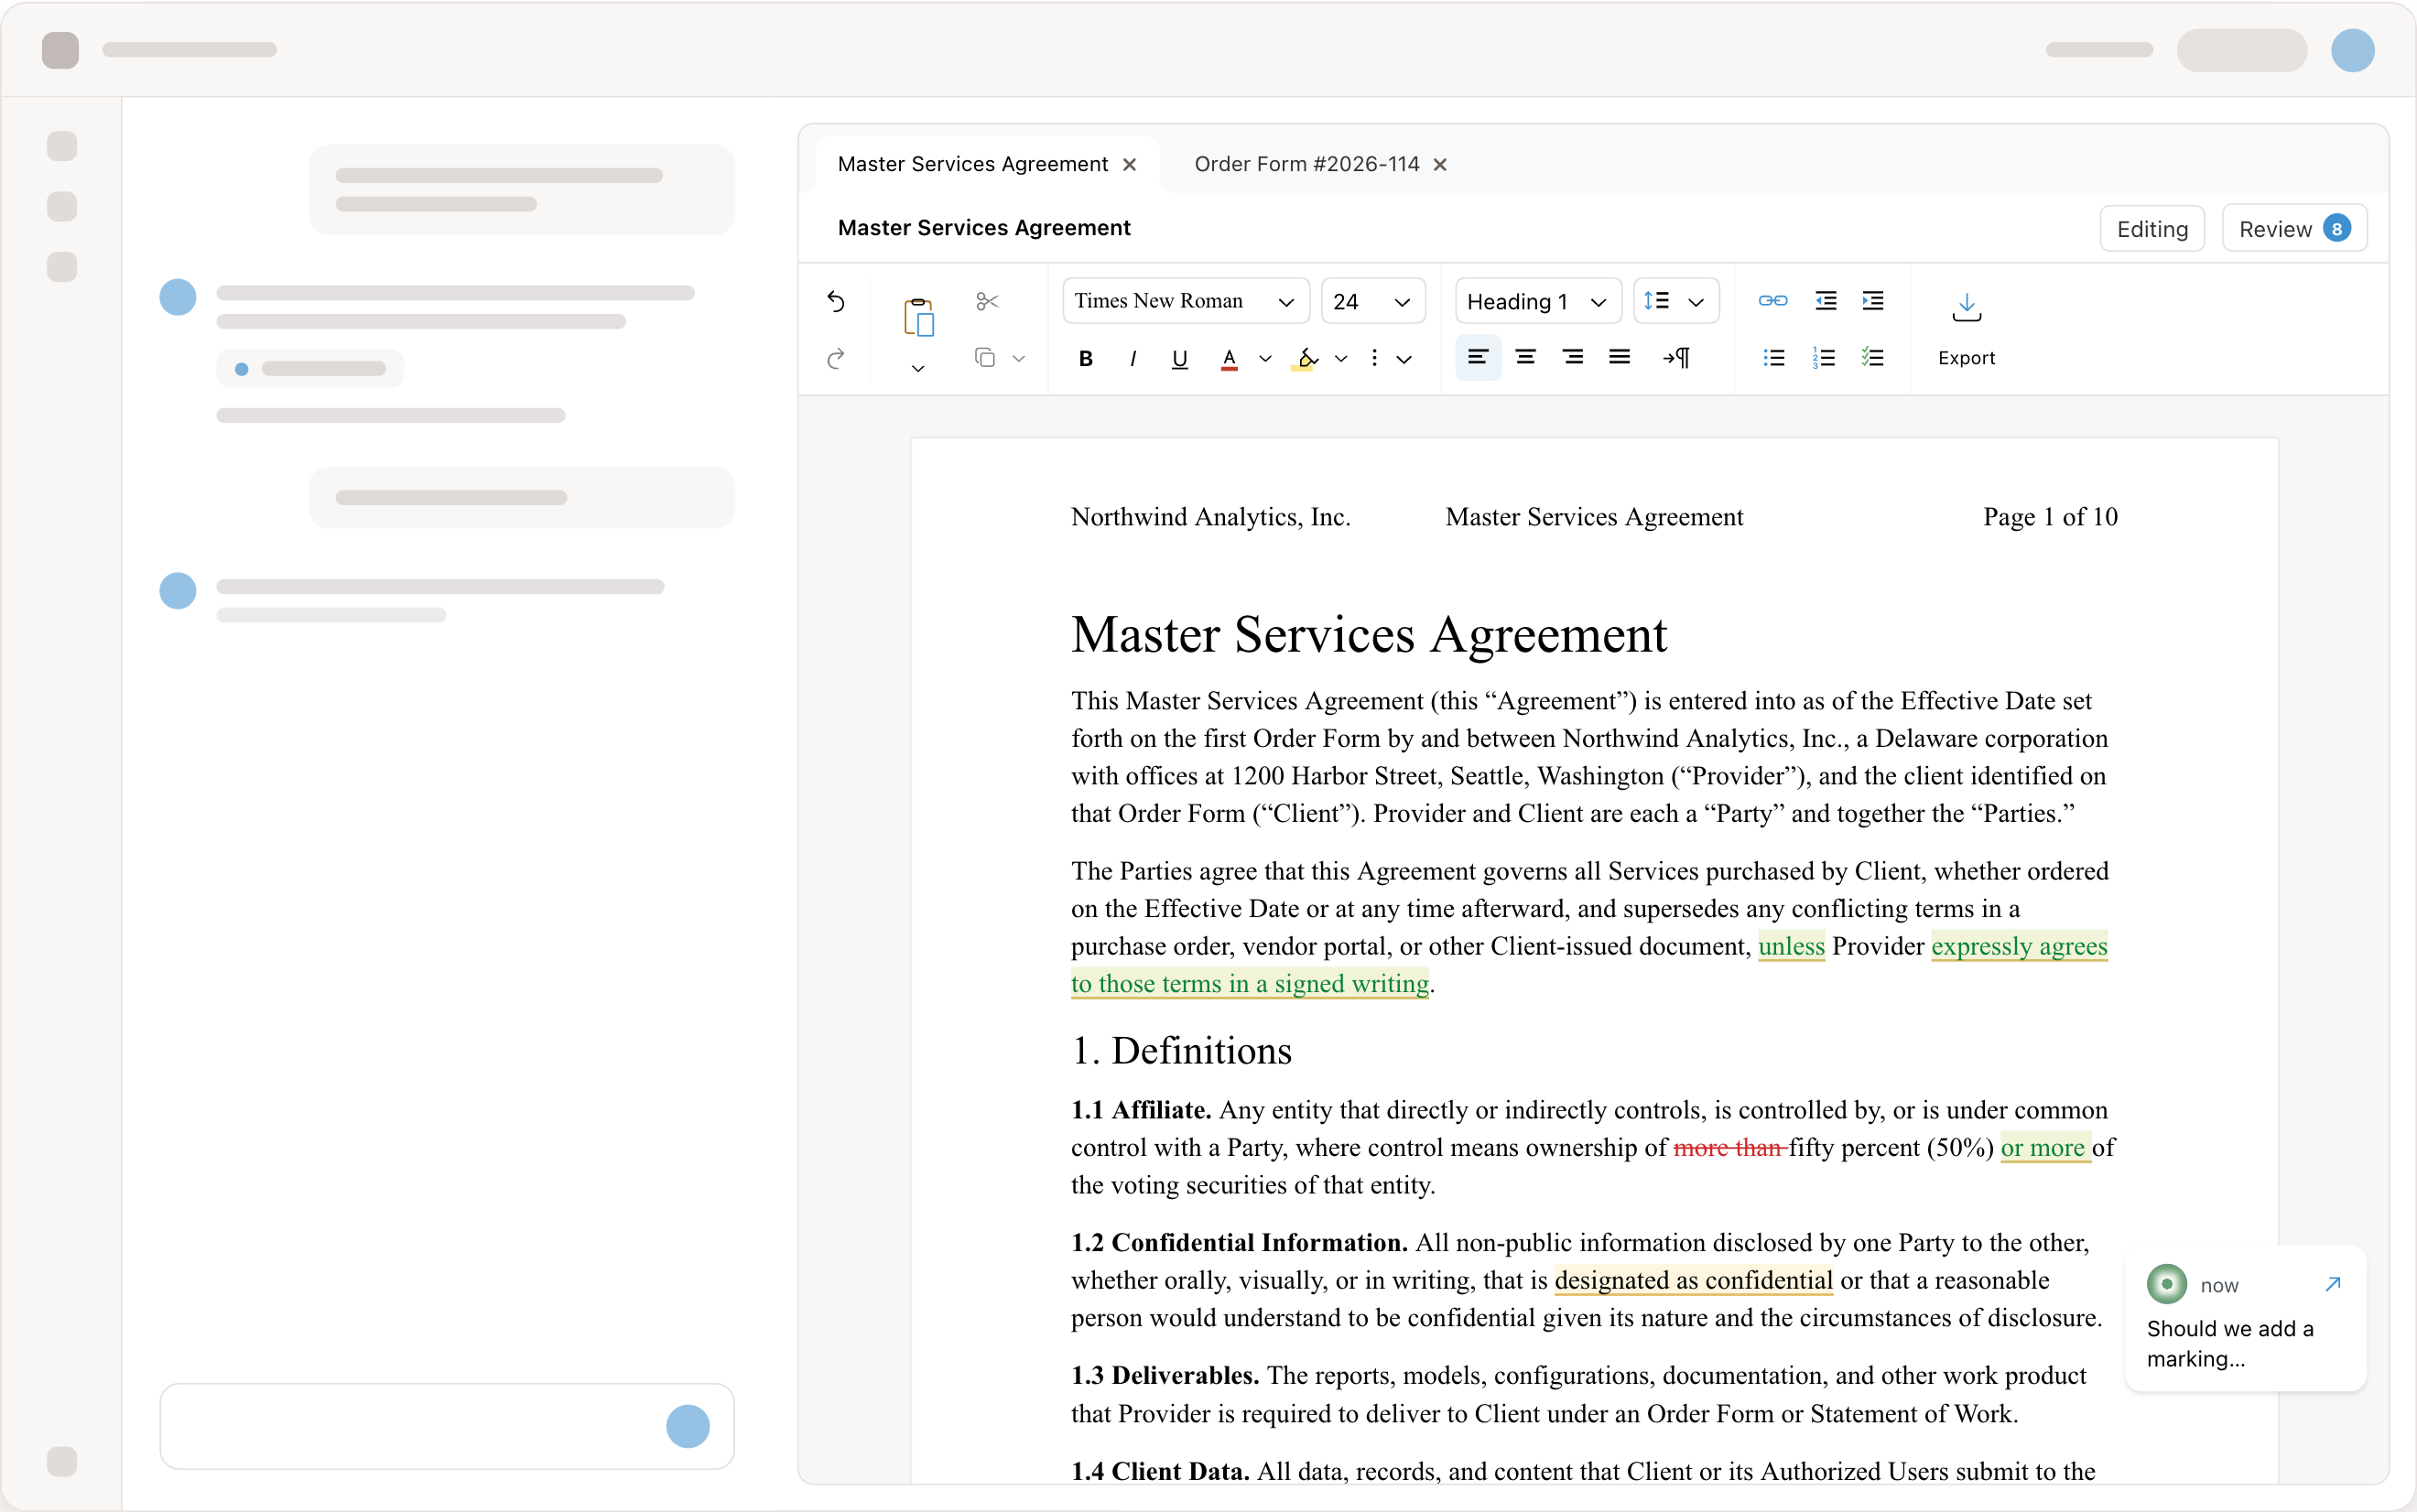Export the document
Screen dimensions: 2417x1512
pos(1966,330)
